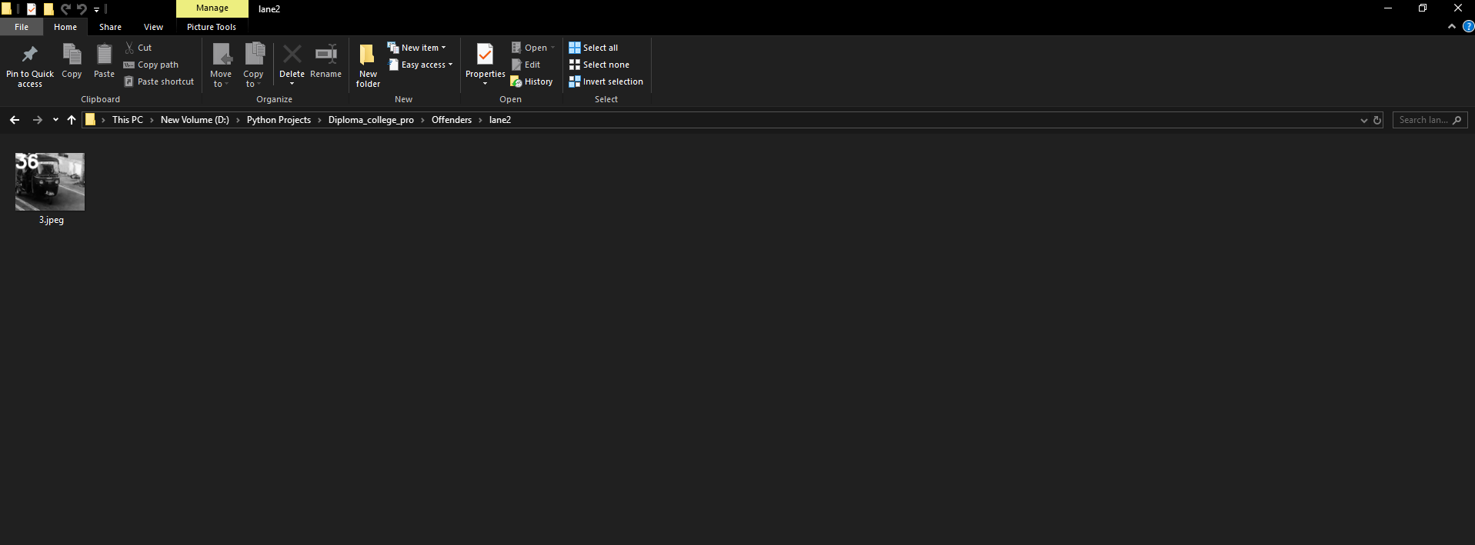Open the Copy to menu
This screenshot has height=545, width=1475.
[x=253, y=65]
